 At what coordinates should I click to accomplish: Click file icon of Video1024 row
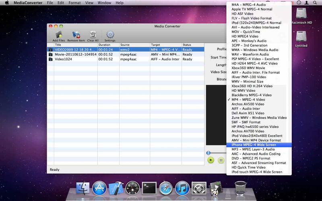pyautogui.click(x=50, y=59)
